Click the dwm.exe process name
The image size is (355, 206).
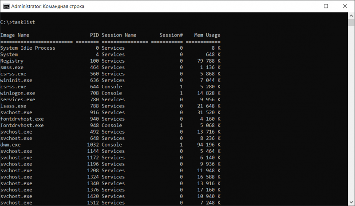click(10, 145)
